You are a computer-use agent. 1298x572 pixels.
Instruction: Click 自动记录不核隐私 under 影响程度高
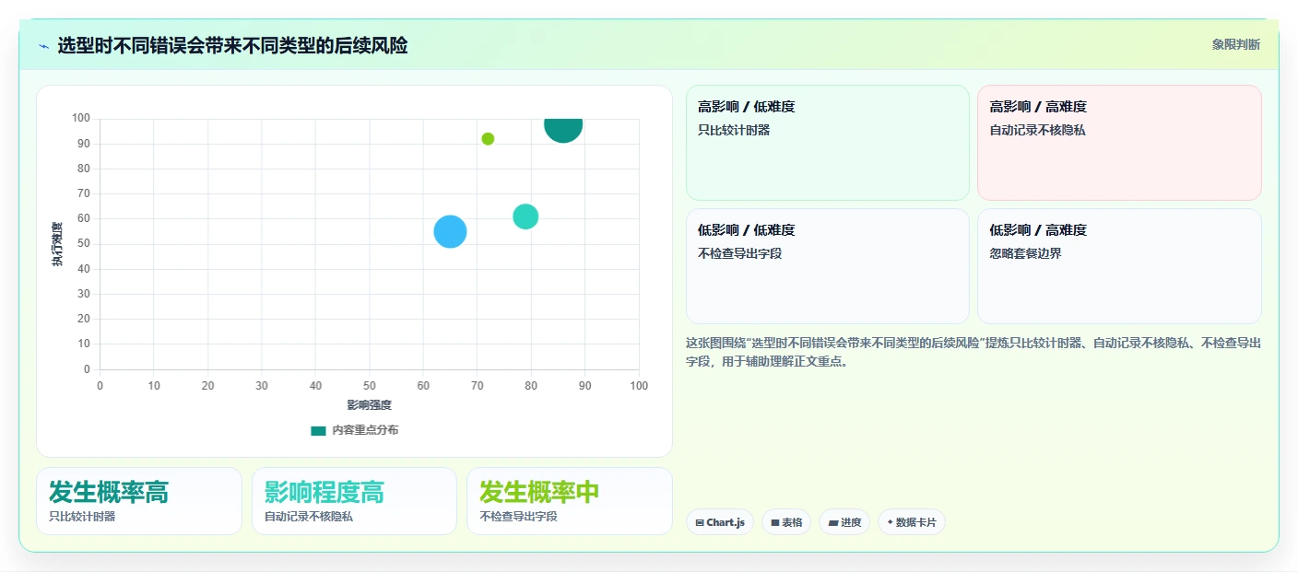(x=309, y=517)
